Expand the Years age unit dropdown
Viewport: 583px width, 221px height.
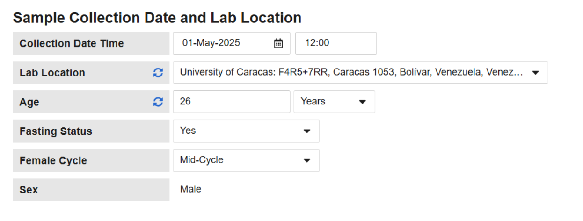click(334, 102)
